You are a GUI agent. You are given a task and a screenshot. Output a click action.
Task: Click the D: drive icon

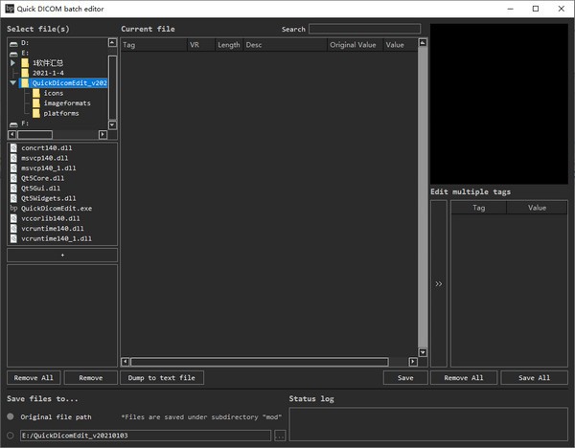[x=13, y=42]
